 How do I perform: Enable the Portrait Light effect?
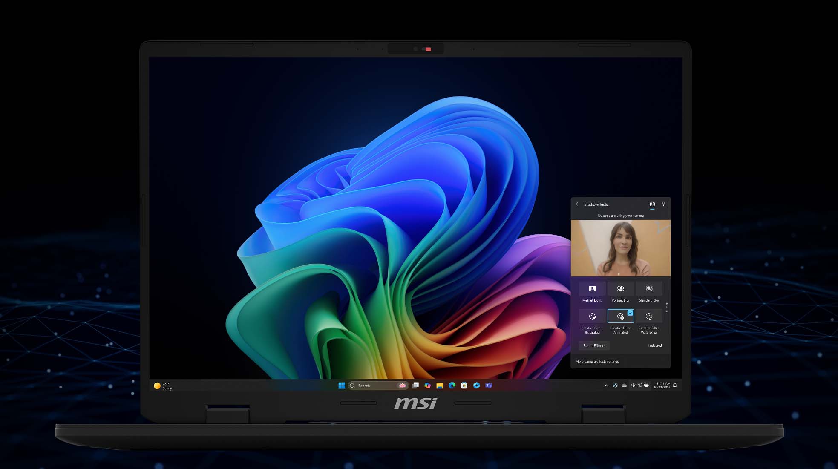(592, 289)
